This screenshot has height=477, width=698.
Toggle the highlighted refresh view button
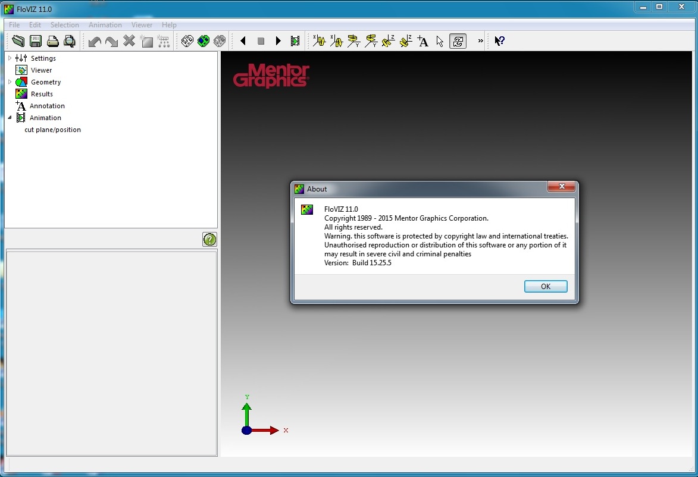[458, 42]
